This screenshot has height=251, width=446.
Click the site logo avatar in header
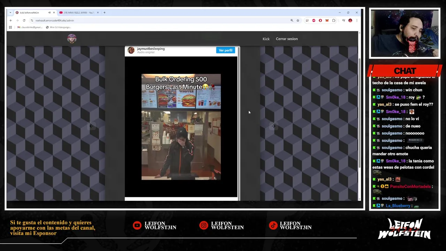point(72,39)
